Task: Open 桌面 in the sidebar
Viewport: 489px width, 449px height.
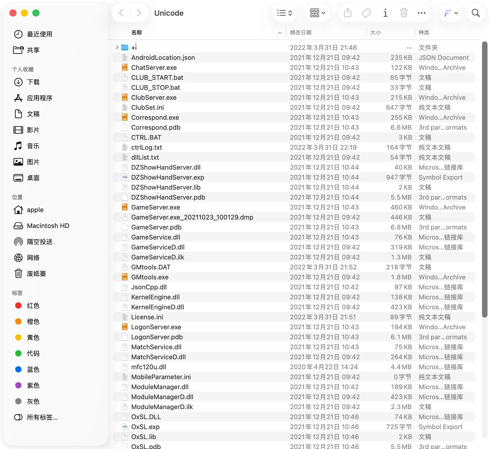Action: click(27, 178)
